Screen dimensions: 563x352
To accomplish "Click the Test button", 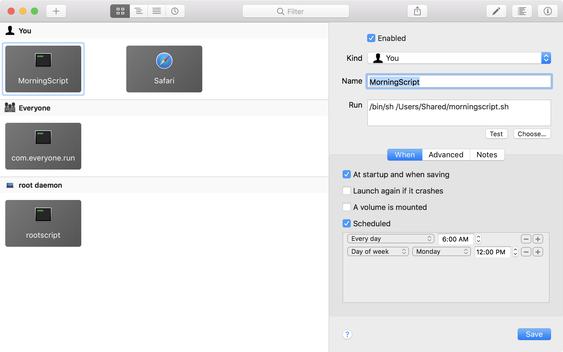I will [496, 134].
